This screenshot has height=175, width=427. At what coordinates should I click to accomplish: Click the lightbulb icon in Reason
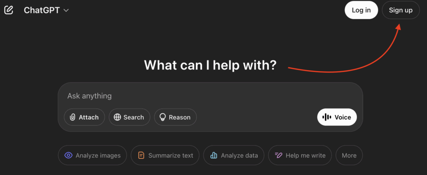tap(163, 117)
